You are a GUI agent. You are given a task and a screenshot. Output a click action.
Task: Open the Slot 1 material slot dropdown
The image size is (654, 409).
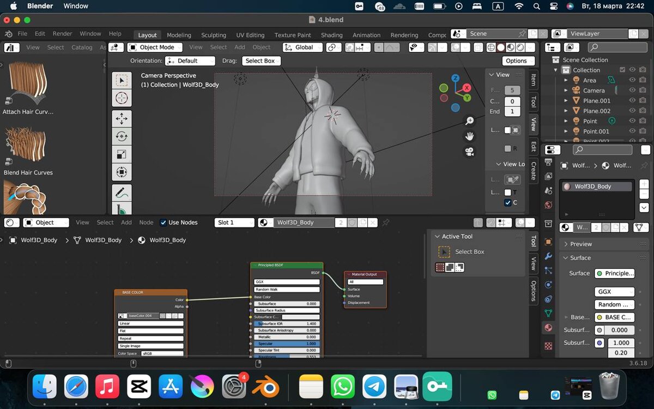point(234,222)
